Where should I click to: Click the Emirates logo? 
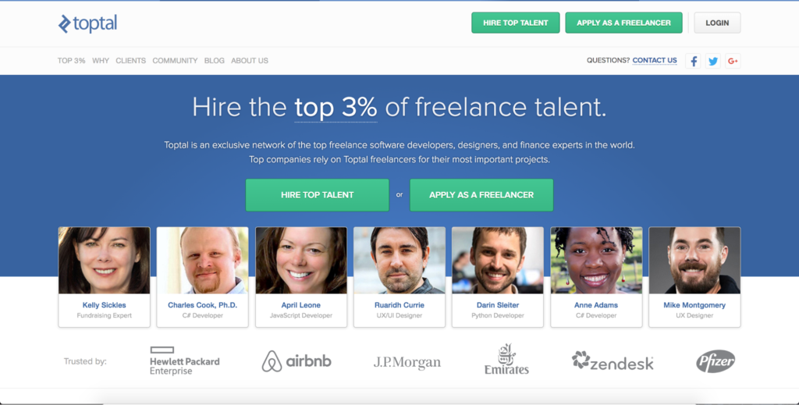point(506,360)
